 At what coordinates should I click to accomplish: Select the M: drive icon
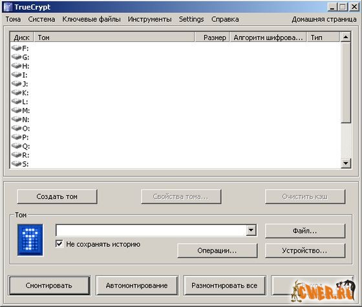point(16,110)
